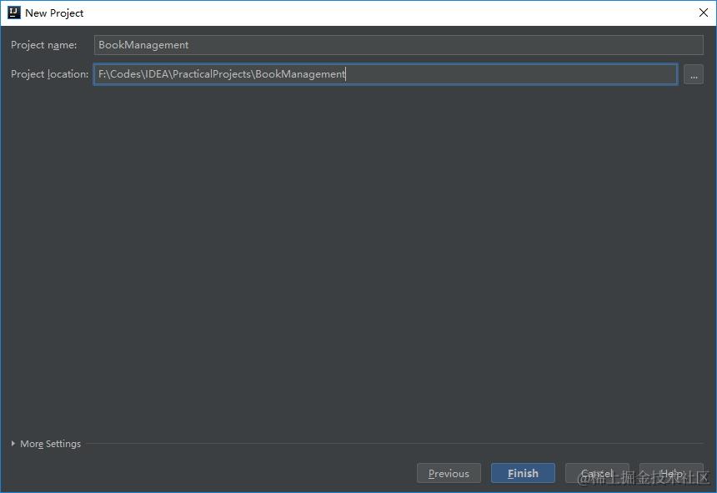Close the New Project window

[x=704, y=13]
